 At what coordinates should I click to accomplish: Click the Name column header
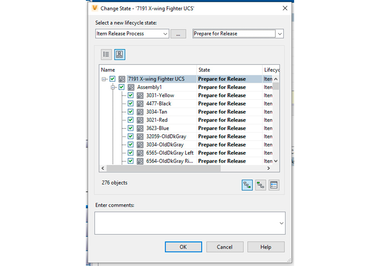pyautogui.click(x=148, y=70)
